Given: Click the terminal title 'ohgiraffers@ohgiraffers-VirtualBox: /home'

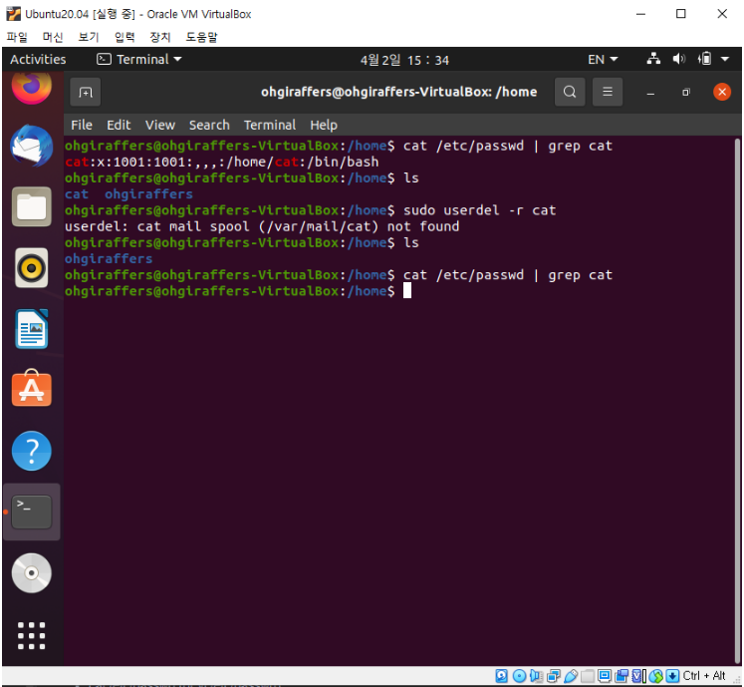Looking at the screenshot, I should pyautogui.click(x=398, y=92).
